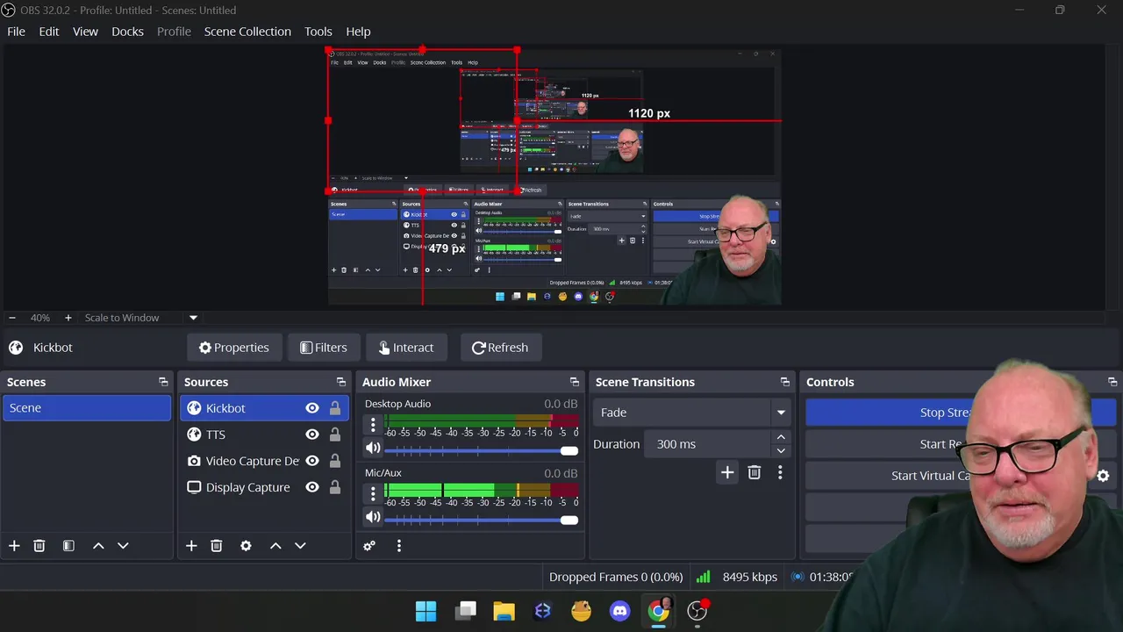Open scene filters icon in Scenes toolbar

pos(68,546)
